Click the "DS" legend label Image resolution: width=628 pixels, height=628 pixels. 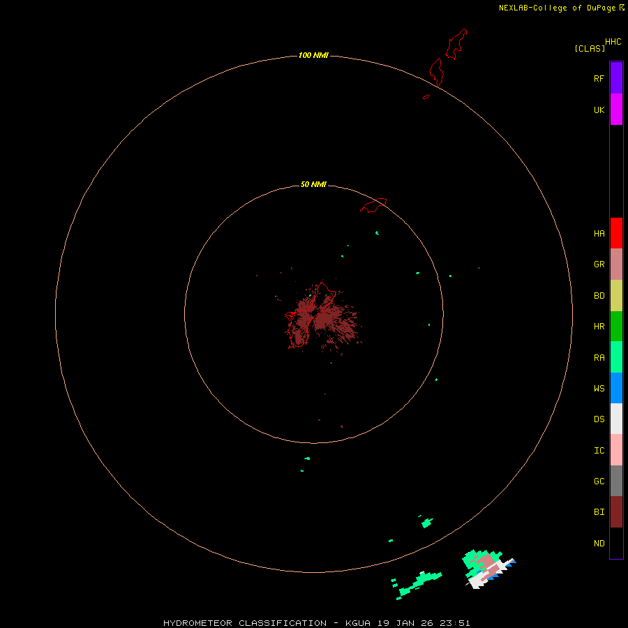click(599, 419)
